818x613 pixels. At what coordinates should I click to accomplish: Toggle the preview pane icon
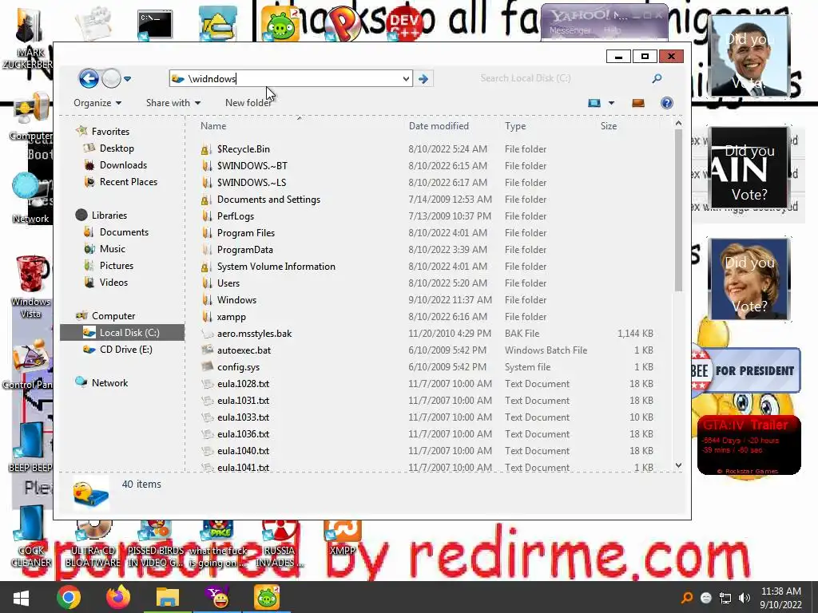click(x=638, y=103)
